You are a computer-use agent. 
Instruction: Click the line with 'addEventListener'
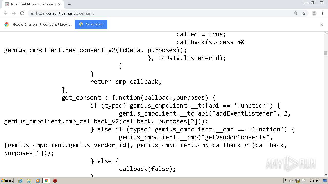(x=205, y=113)
